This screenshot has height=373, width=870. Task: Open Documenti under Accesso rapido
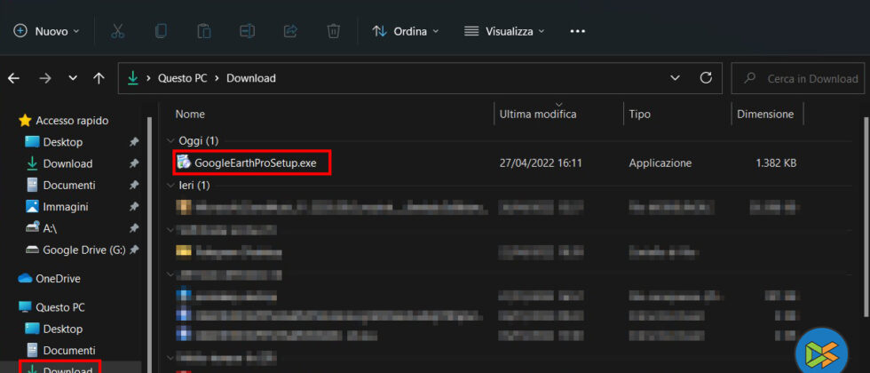click(60, 185)
